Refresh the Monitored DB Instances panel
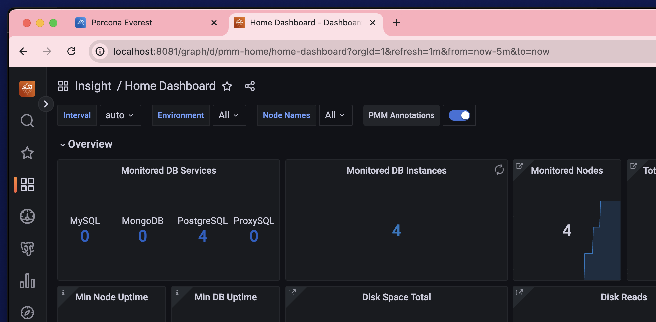Image resolution: width=656 pixels, height=322 pixels. [x=499, y=170]
